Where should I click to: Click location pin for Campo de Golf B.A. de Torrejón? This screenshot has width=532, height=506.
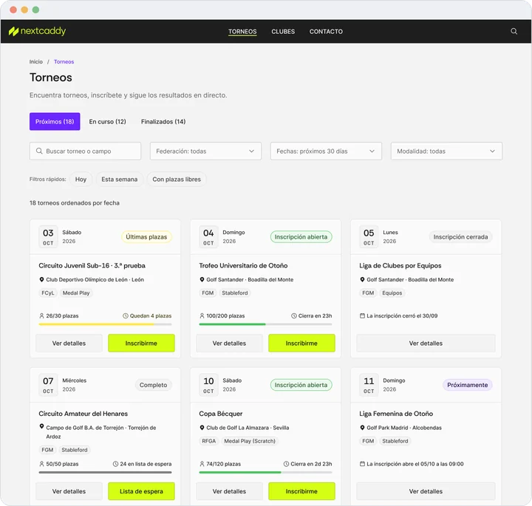pyautogui.click(x=41, y=426)
